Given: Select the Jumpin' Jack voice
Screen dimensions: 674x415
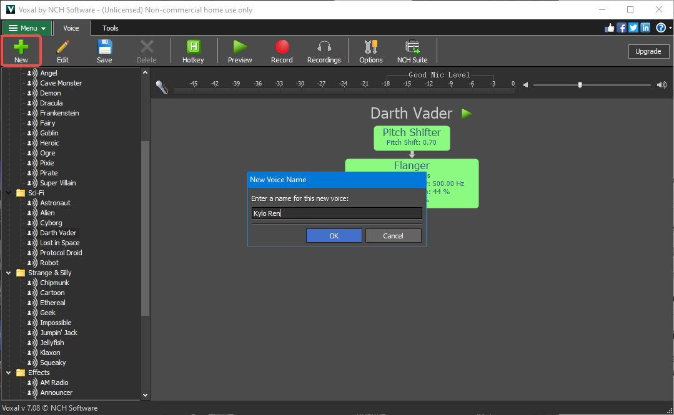Looking at the screenshot, I should pyautogui.click(x=59, y=333).
